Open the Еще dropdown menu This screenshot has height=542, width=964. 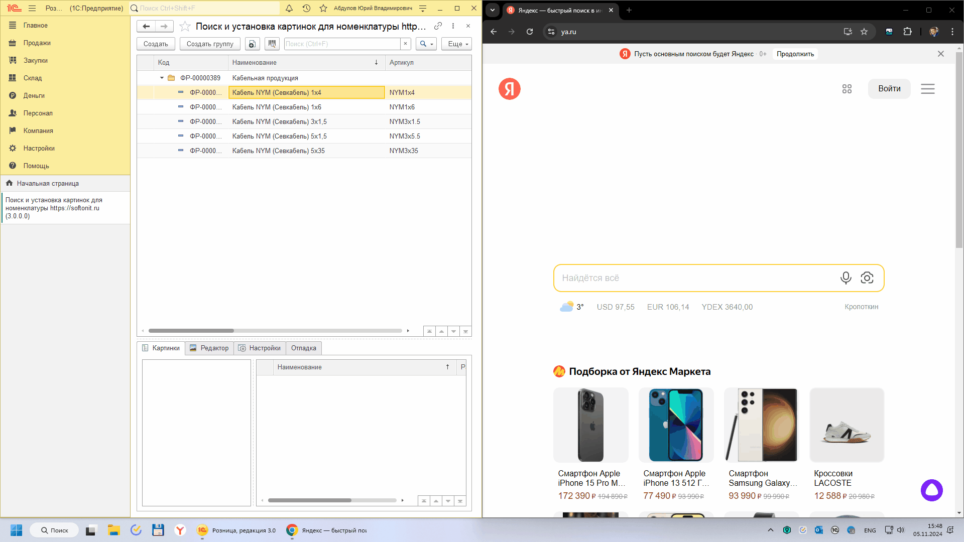(457, 44)
